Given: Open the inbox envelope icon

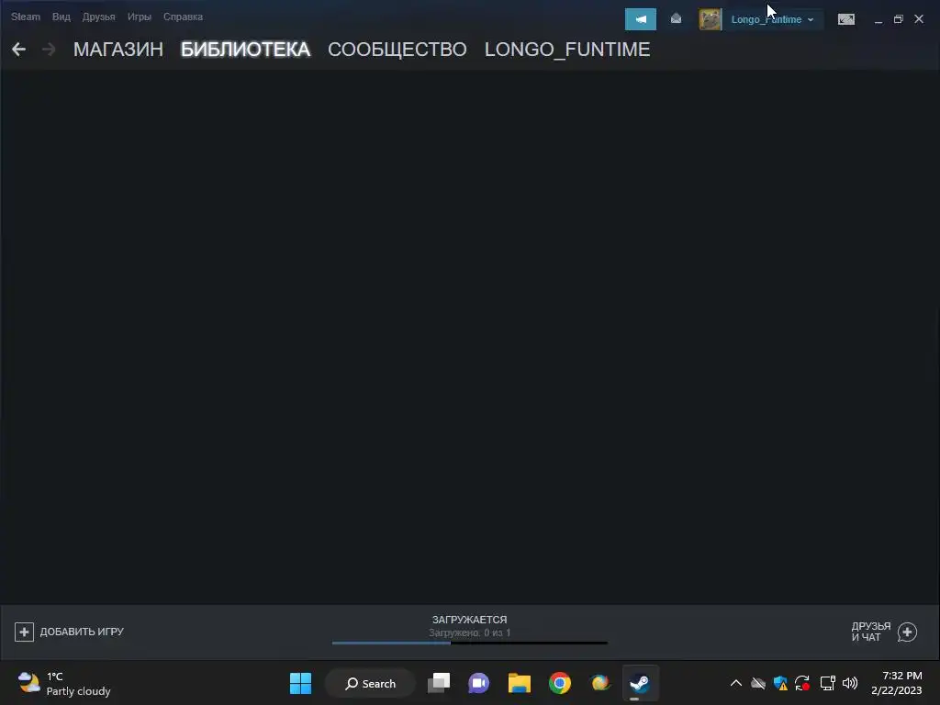Looking at the screenshot, I should coord(676,19).
